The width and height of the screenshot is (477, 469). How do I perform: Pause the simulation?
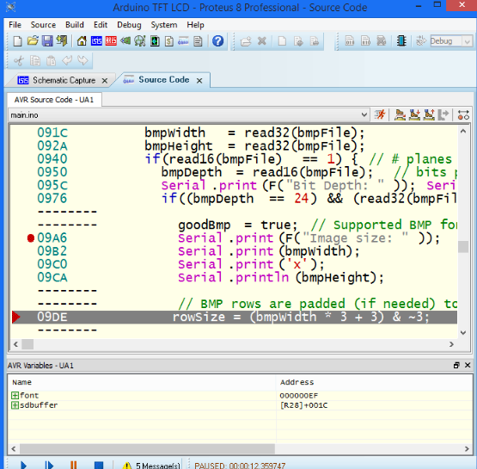click(x=74, y=465)
